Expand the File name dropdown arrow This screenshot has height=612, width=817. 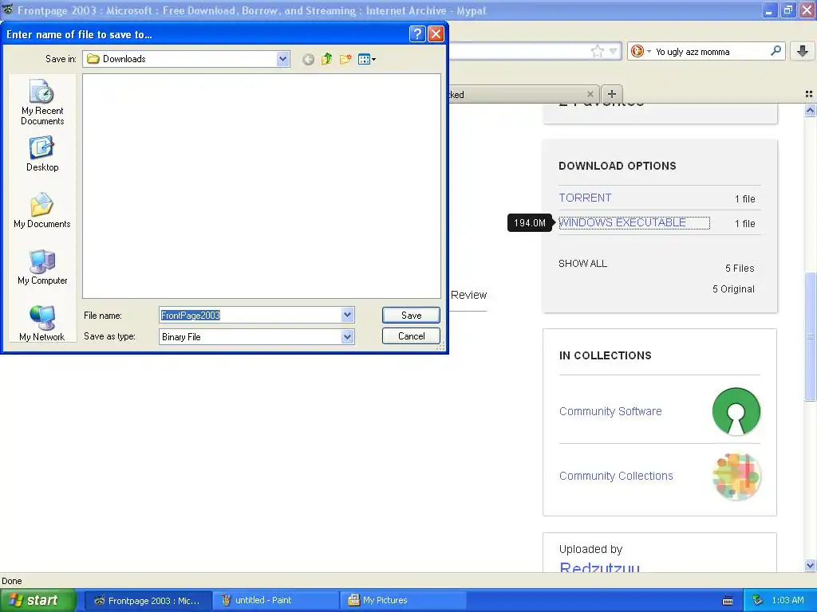point(348,315)
